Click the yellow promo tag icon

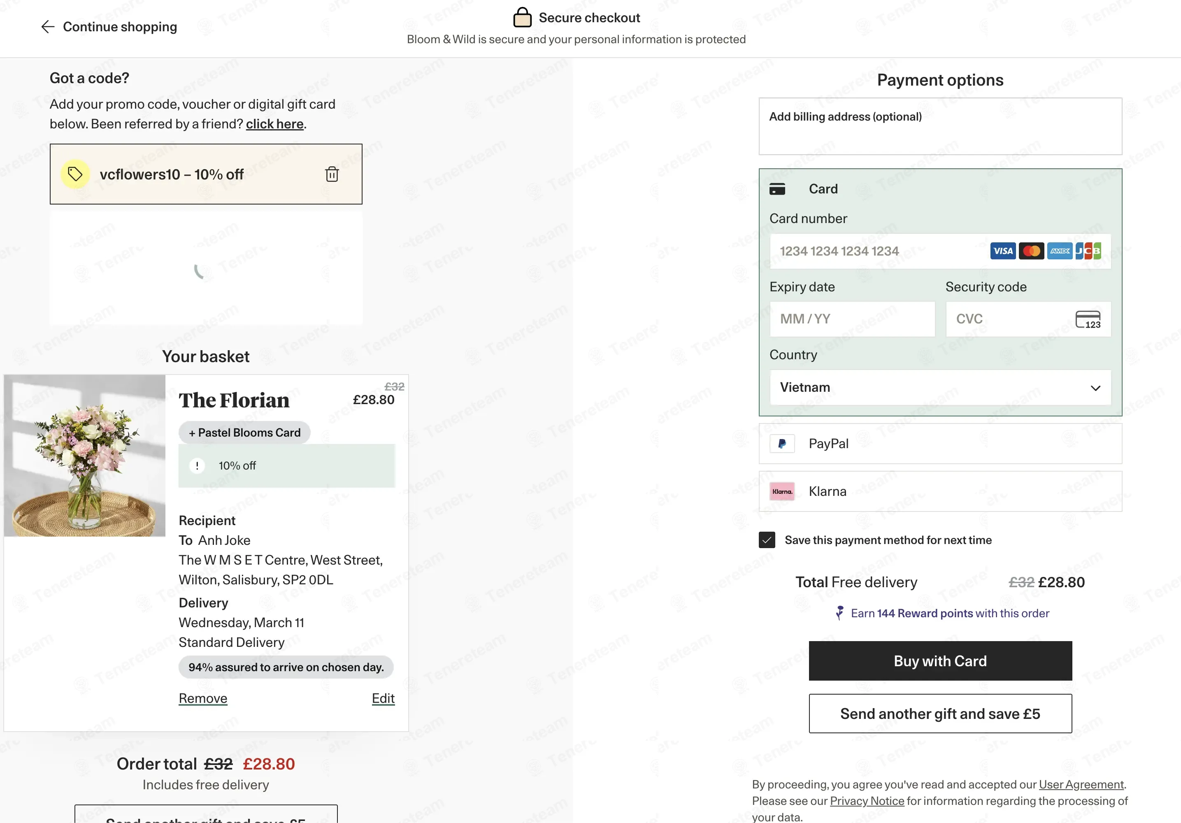(75, 174)
